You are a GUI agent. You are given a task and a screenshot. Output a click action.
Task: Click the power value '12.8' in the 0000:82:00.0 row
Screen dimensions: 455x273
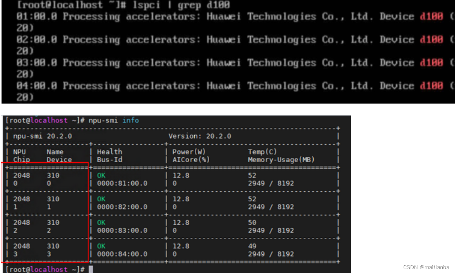click(181, 199)
